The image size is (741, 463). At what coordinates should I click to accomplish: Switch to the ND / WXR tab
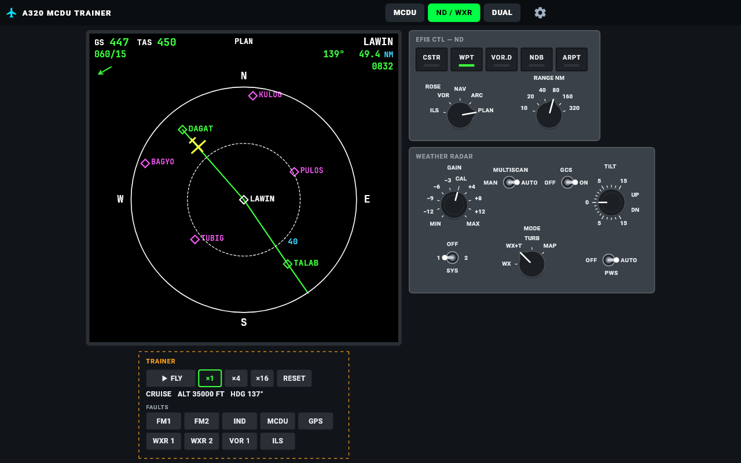[454, 13]
